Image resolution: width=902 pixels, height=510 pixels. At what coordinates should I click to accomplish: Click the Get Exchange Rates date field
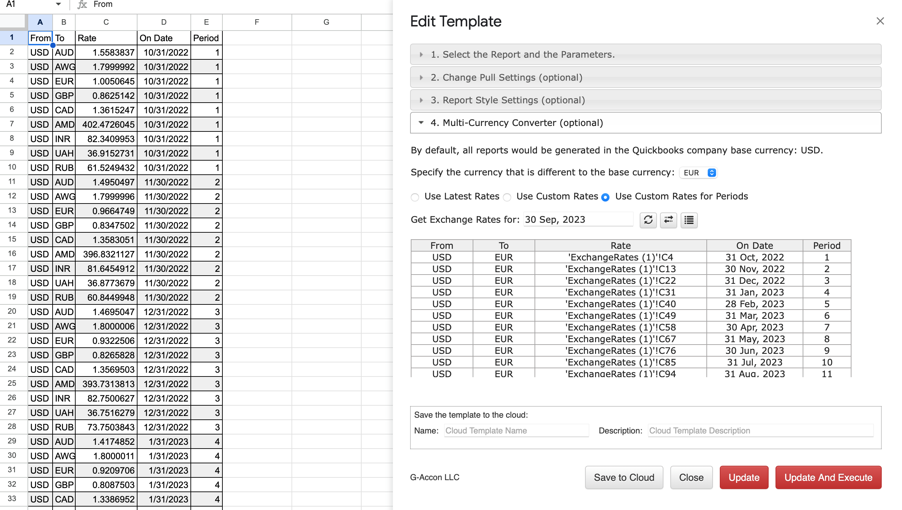coord(578,220)
